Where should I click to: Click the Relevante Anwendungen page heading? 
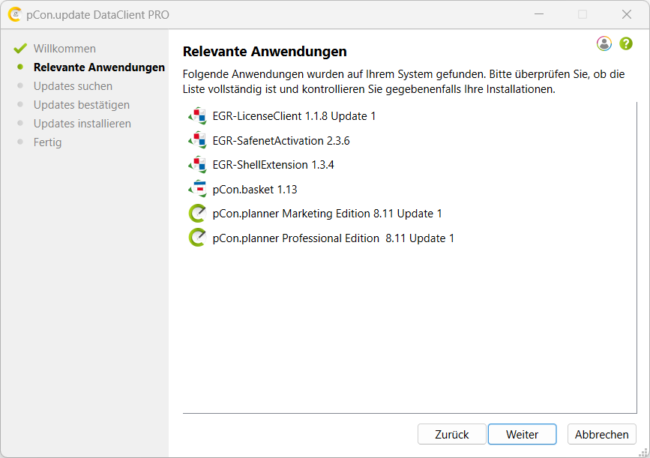click(x=265, y=52)
